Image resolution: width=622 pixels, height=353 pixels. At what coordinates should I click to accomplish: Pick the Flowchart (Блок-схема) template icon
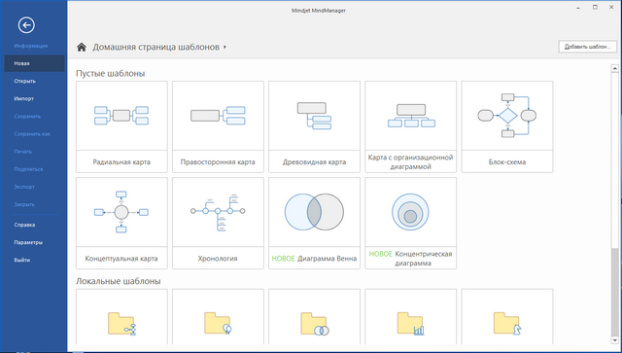(x=507, y=116)
